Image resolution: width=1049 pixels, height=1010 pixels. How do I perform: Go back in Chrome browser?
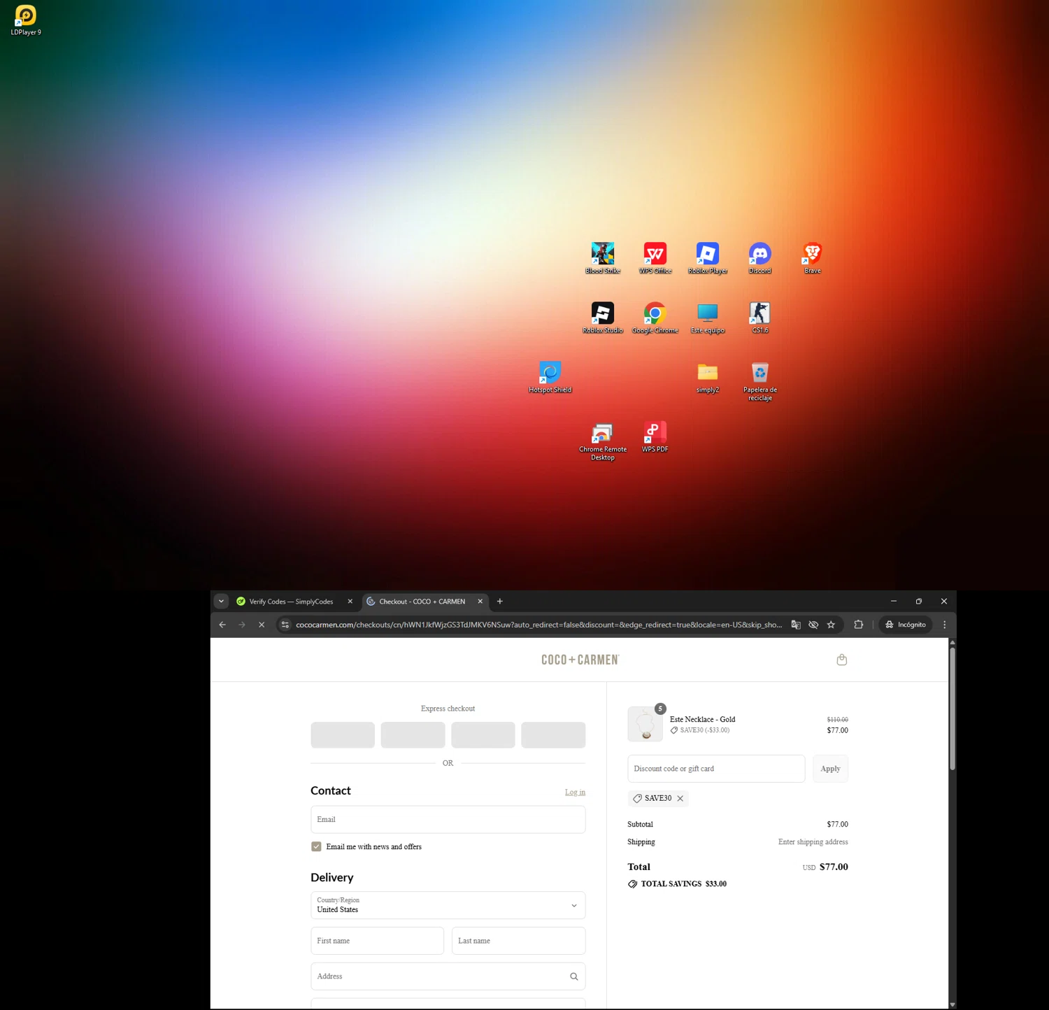222,625
